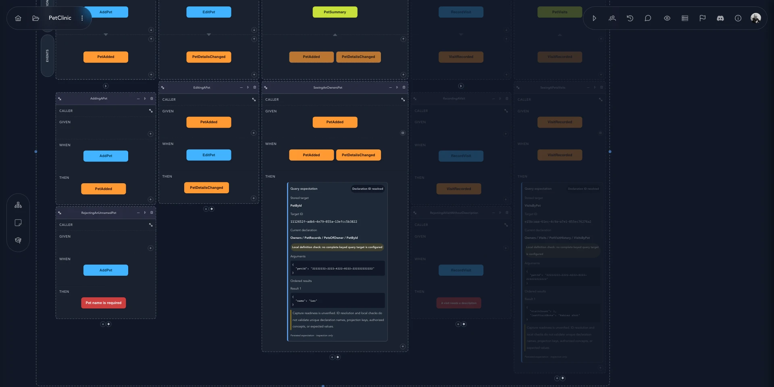Open the hierarchy diagram icon in the left sidebar
This screenshot has width=774, height=387.
(x=18, y=205)
